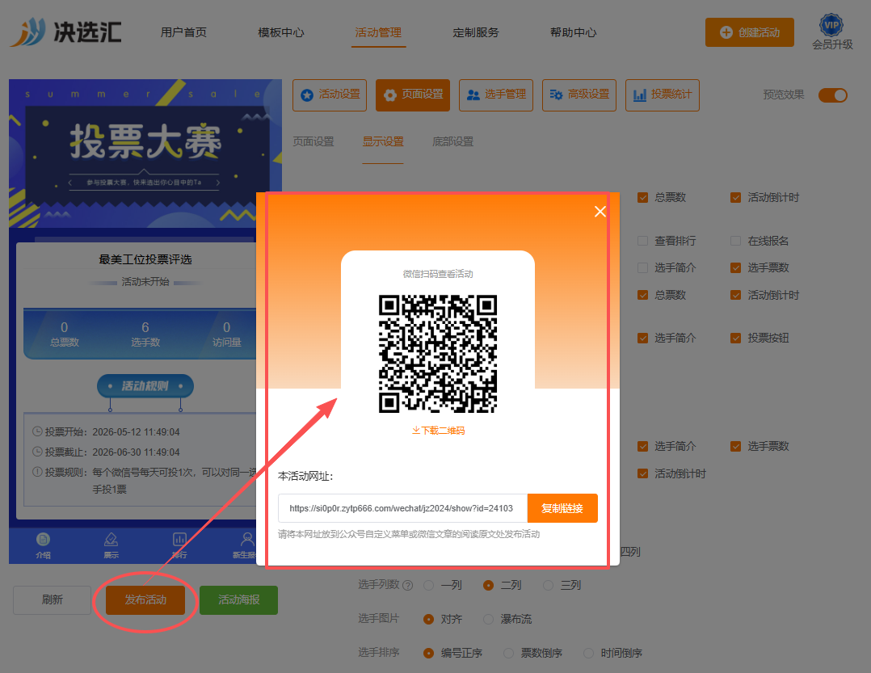Click the activity URL input field
Viewport: 871px width, 673px height.
point(402,508)
